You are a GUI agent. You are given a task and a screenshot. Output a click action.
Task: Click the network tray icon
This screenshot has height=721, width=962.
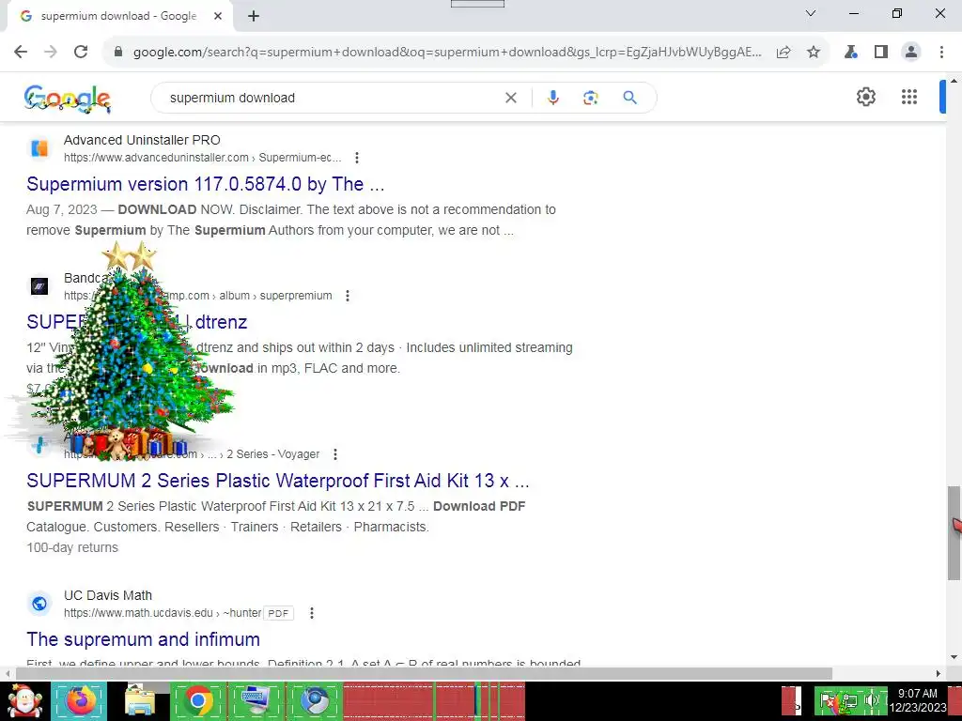850,700
